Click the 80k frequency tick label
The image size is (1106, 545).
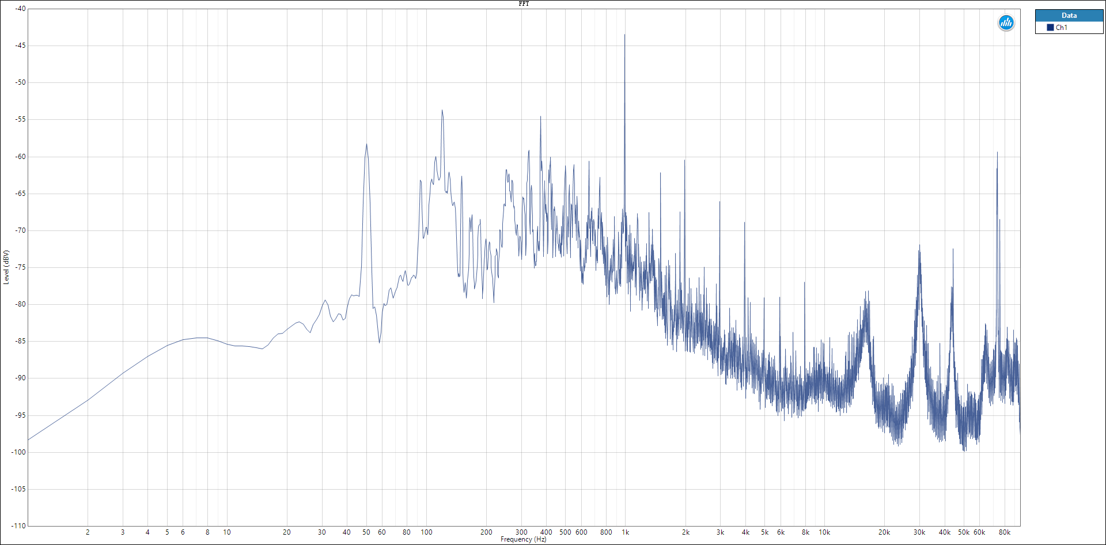(x=1005, y=532)
